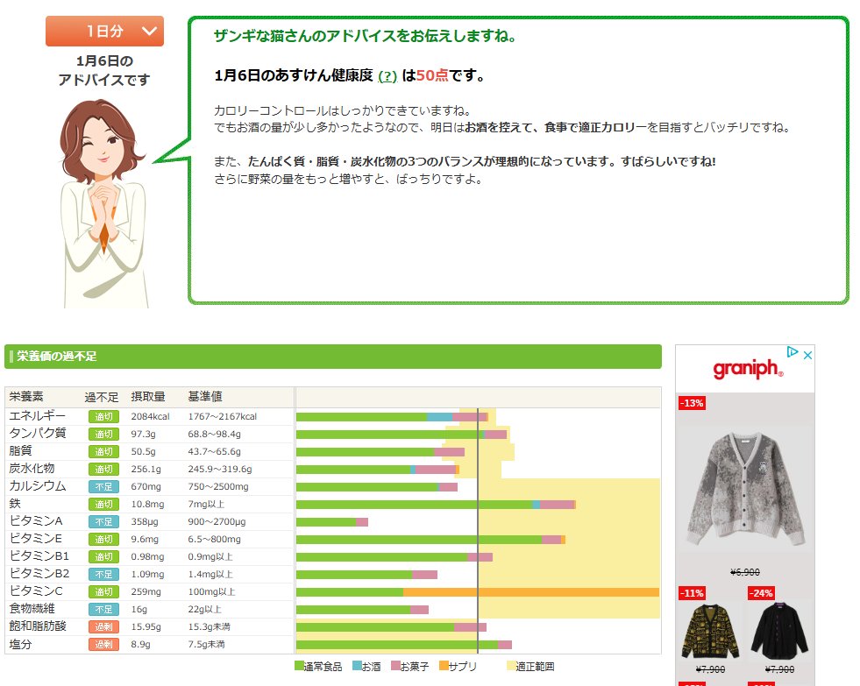Click the AdChoices triangle icon
This screenshot has width=860, height=686.
[792, 352]
